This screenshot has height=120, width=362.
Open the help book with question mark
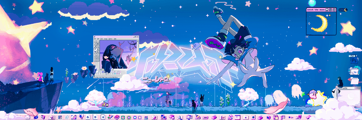[x=117, y=117]
